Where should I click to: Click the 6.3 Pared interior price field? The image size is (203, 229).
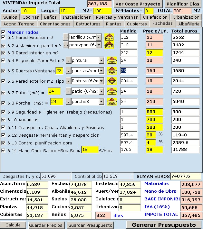[154, 52]
